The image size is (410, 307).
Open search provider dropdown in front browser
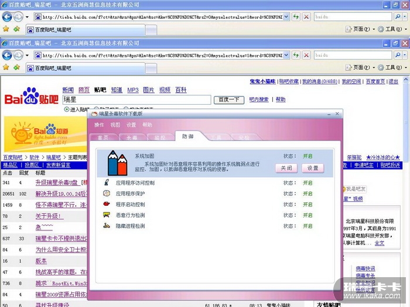[x=405, y=55]
